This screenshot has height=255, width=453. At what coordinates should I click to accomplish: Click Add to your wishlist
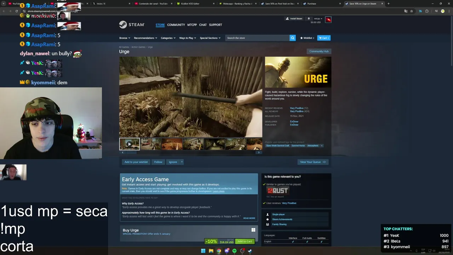136,162
